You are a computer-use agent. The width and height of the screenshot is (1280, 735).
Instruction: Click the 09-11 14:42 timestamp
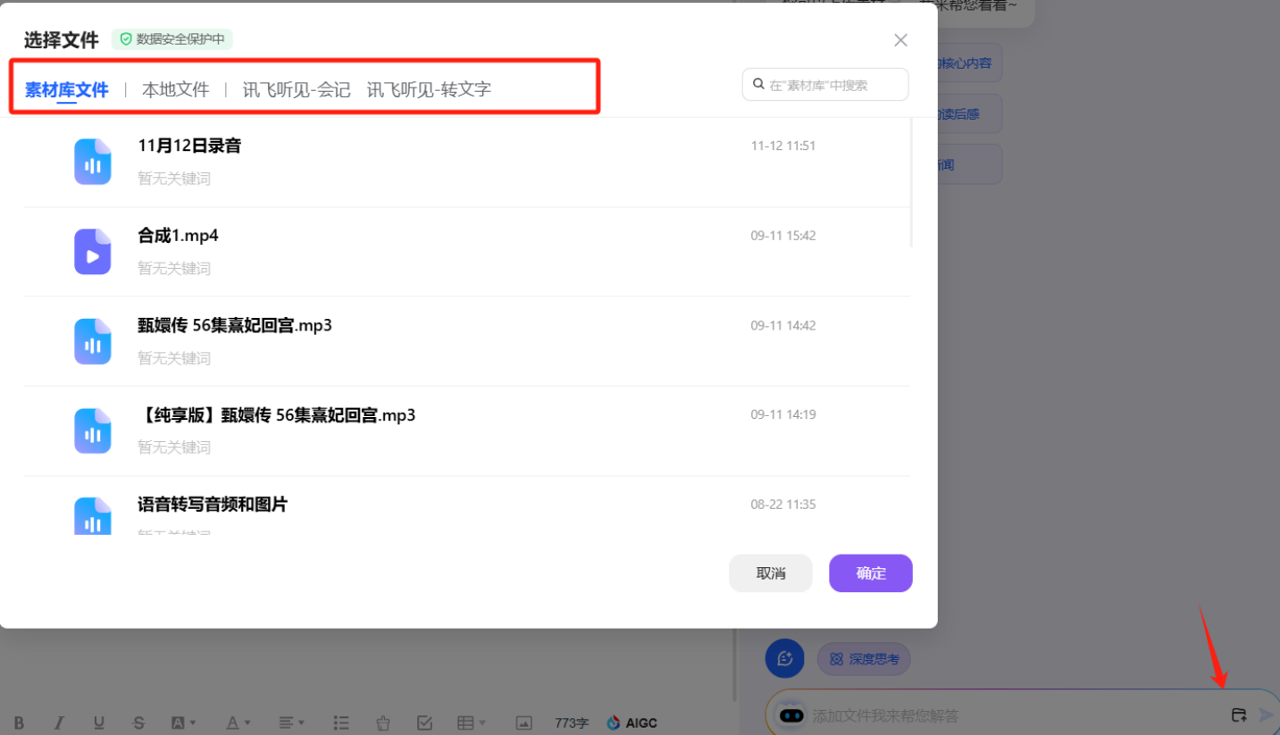tap(783, 325)
